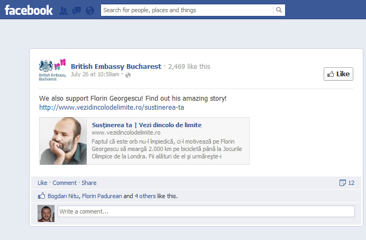Click the page Like button

click(x=338, y=74)
